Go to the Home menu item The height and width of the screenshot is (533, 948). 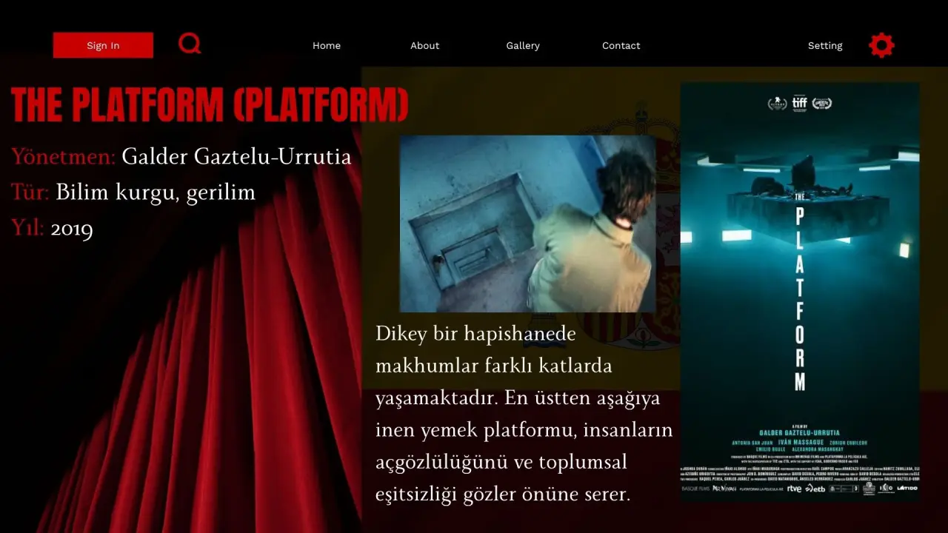pyautogui.click(x=327, y=45)
